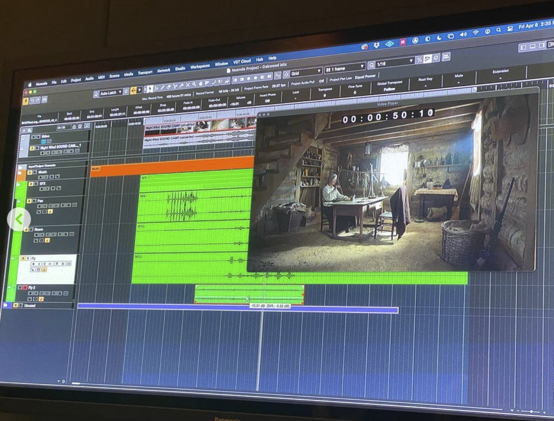Click the Dropbox menu bar icon

pyautogui.click(x=376, y=46)
